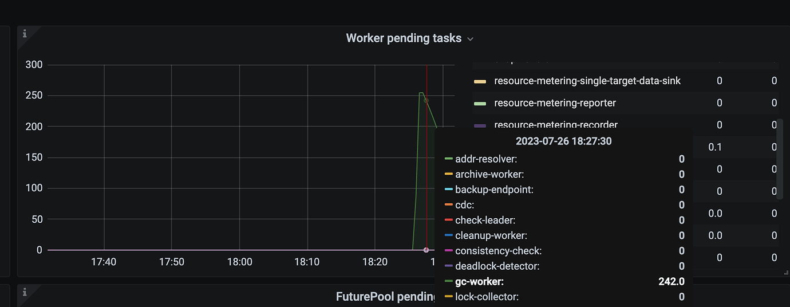Click the FuturePool pending panel title
Viewport: 790px width, 307px height.
pos(385,297)
